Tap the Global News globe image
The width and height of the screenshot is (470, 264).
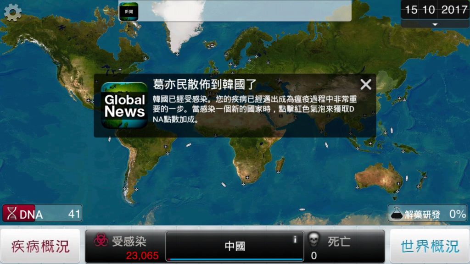click(124, 105)
